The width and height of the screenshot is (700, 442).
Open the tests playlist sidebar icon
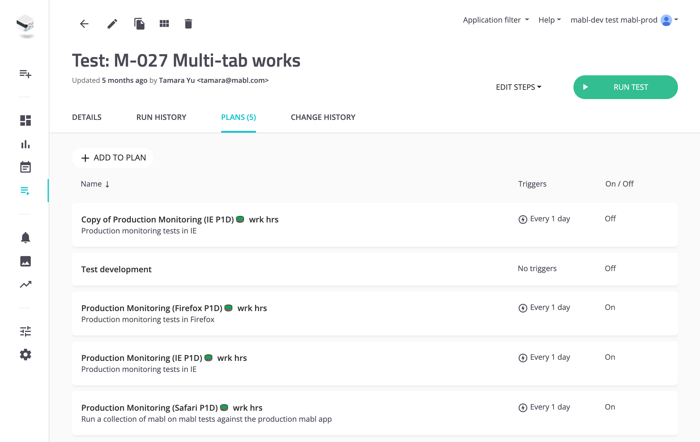pos(25,191)
